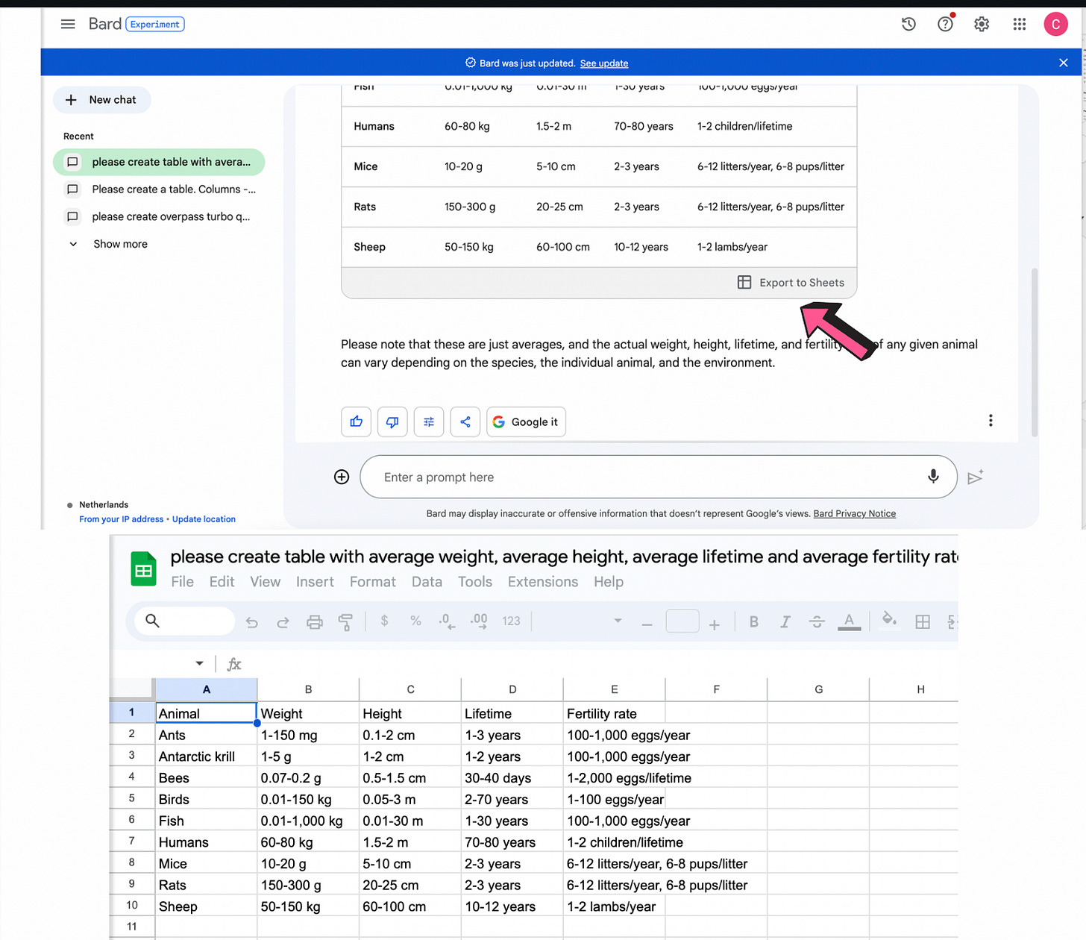Open the Sheets File menu
The width and height of the screenshot is (1086, 940).
(x=182, y=582)
